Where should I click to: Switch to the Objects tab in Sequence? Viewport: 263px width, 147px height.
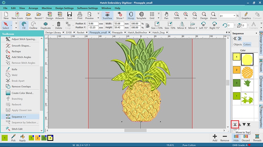coord(238,44)
